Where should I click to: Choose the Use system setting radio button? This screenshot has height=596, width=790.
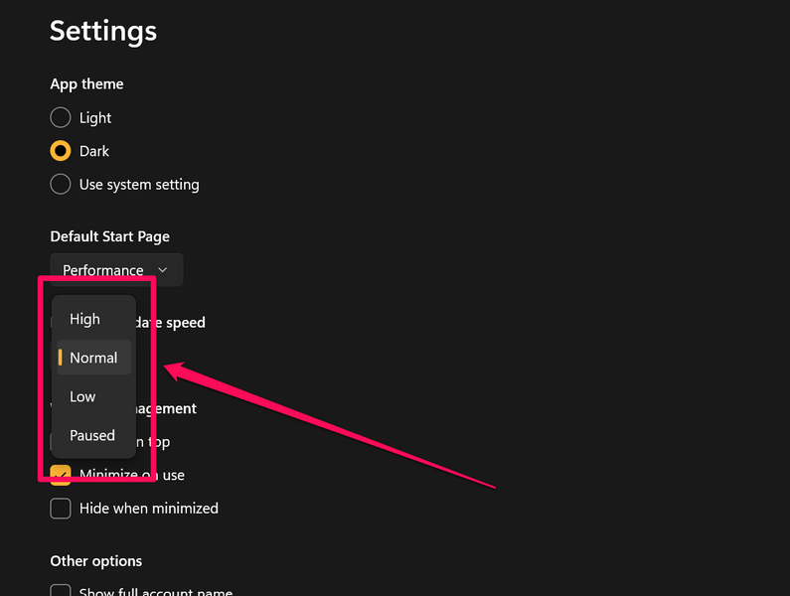[61, 184]
